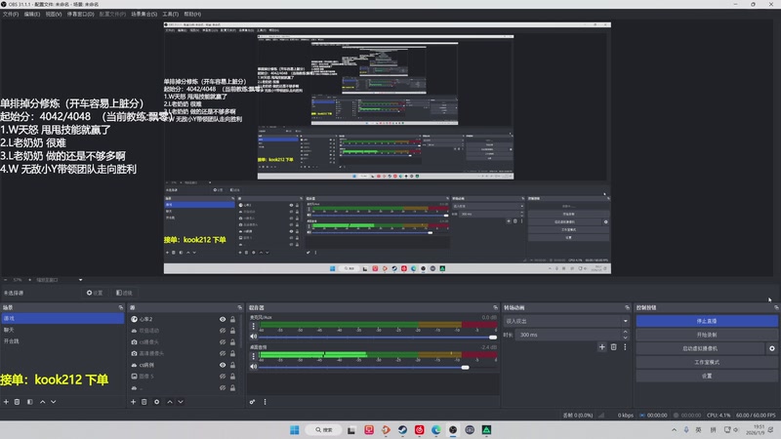
Task: Open transition properties three dots
Action: point(625,347)
